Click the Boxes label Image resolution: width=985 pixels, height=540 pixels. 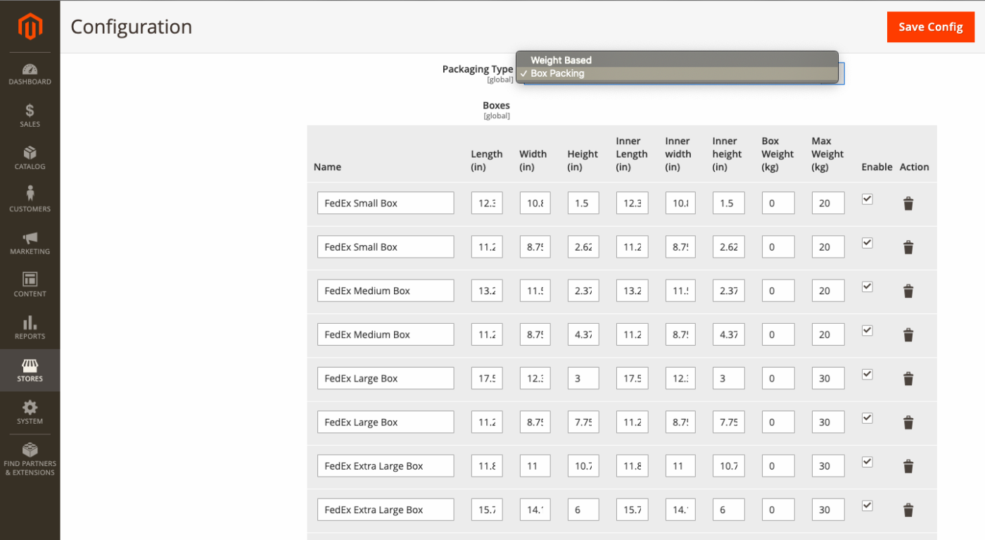(496, 106)
